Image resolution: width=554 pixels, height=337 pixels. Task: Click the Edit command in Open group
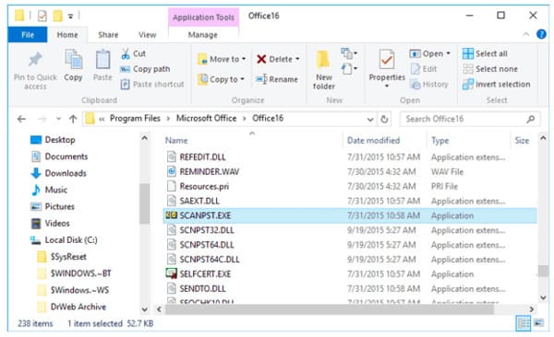(x=424, y=69)
